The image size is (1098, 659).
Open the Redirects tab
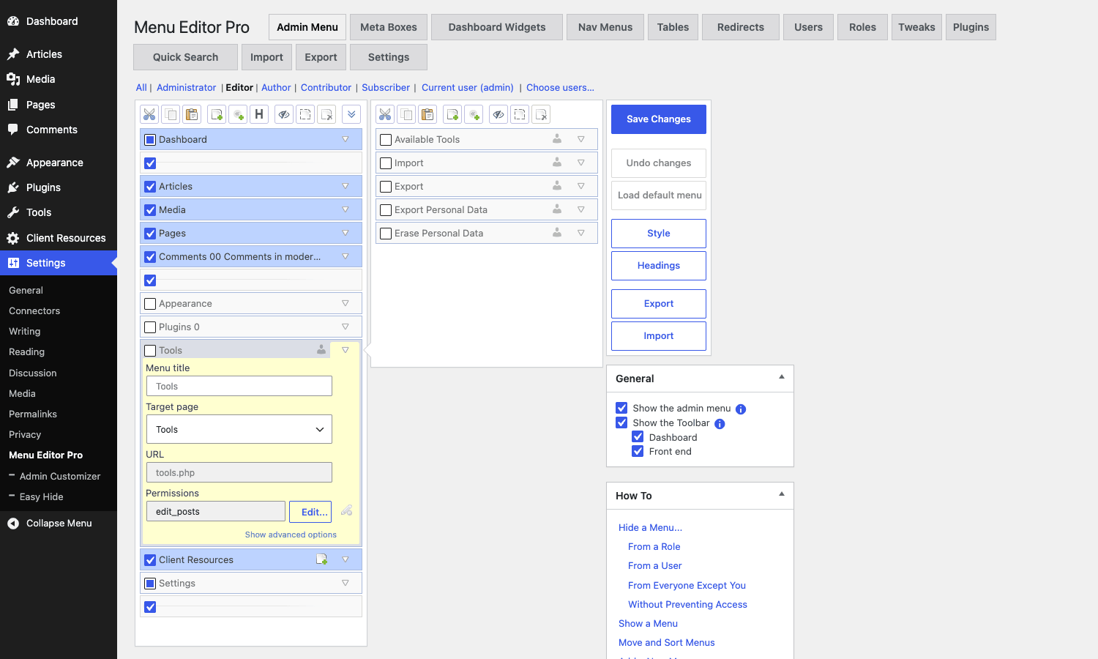741,27
